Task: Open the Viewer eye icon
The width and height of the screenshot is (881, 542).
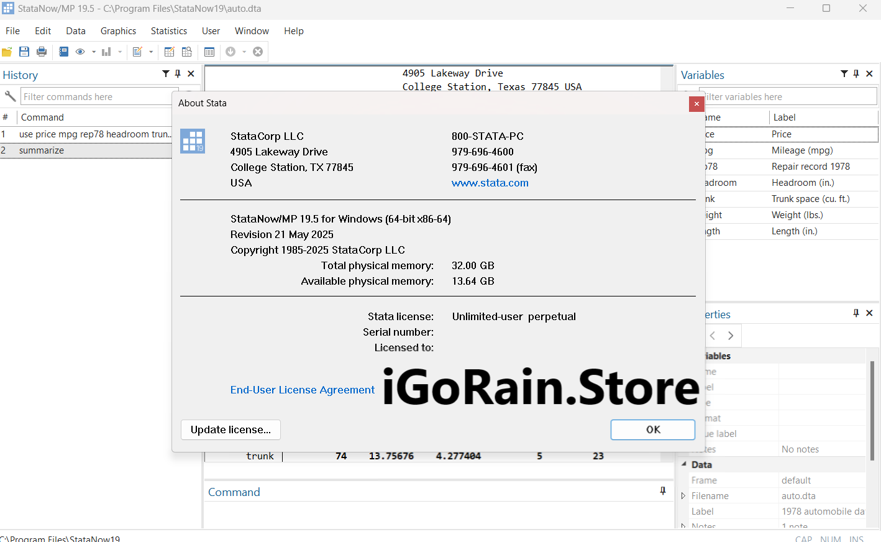Action: pos(80,52)
